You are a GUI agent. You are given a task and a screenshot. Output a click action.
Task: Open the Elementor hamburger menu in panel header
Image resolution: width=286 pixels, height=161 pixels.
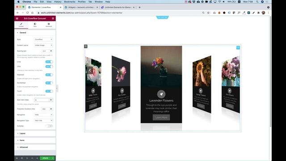(17, 18)
